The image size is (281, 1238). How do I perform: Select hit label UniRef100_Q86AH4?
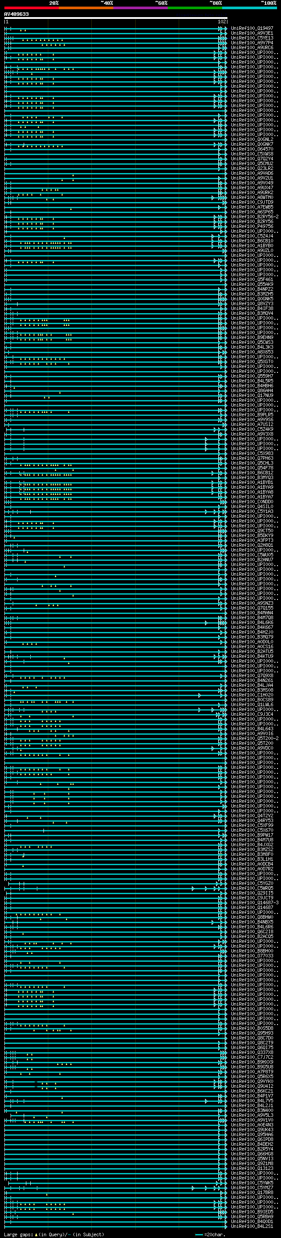(252, 391)
